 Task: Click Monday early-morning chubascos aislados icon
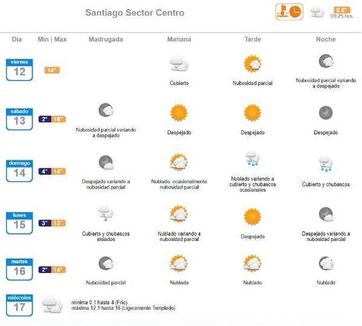(106, 213)
